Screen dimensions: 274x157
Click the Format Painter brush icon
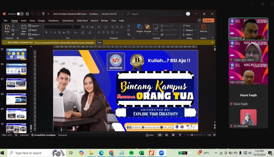pyautogui.click(x=13, y=34)
